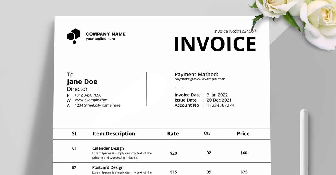Click the Director job title
The height and width of the screenshot is (175, 336).
[77, 89]
